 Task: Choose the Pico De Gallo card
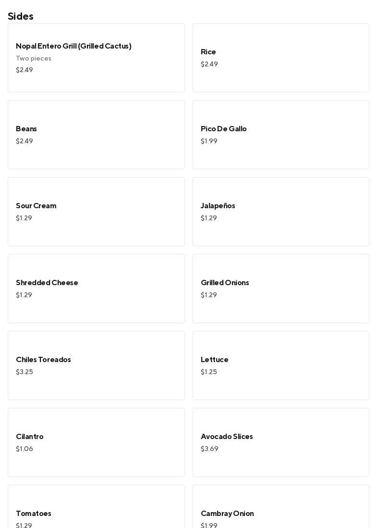(280, 134)
